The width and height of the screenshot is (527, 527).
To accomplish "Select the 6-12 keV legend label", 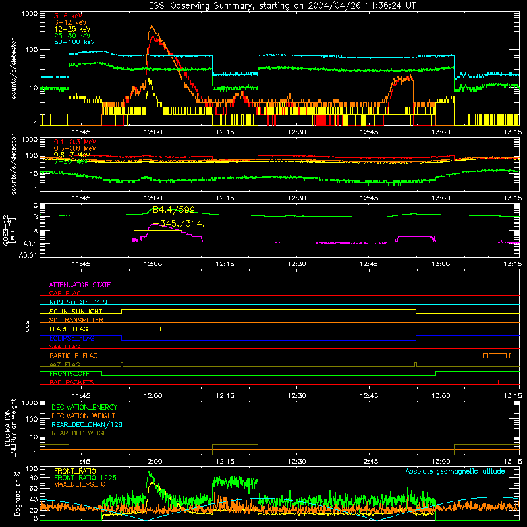I will tap(70, 22).
